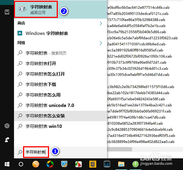Click the feedback person icon in sidebar
Viewport: 183px width, 170px height.
[x=7, y=140]
